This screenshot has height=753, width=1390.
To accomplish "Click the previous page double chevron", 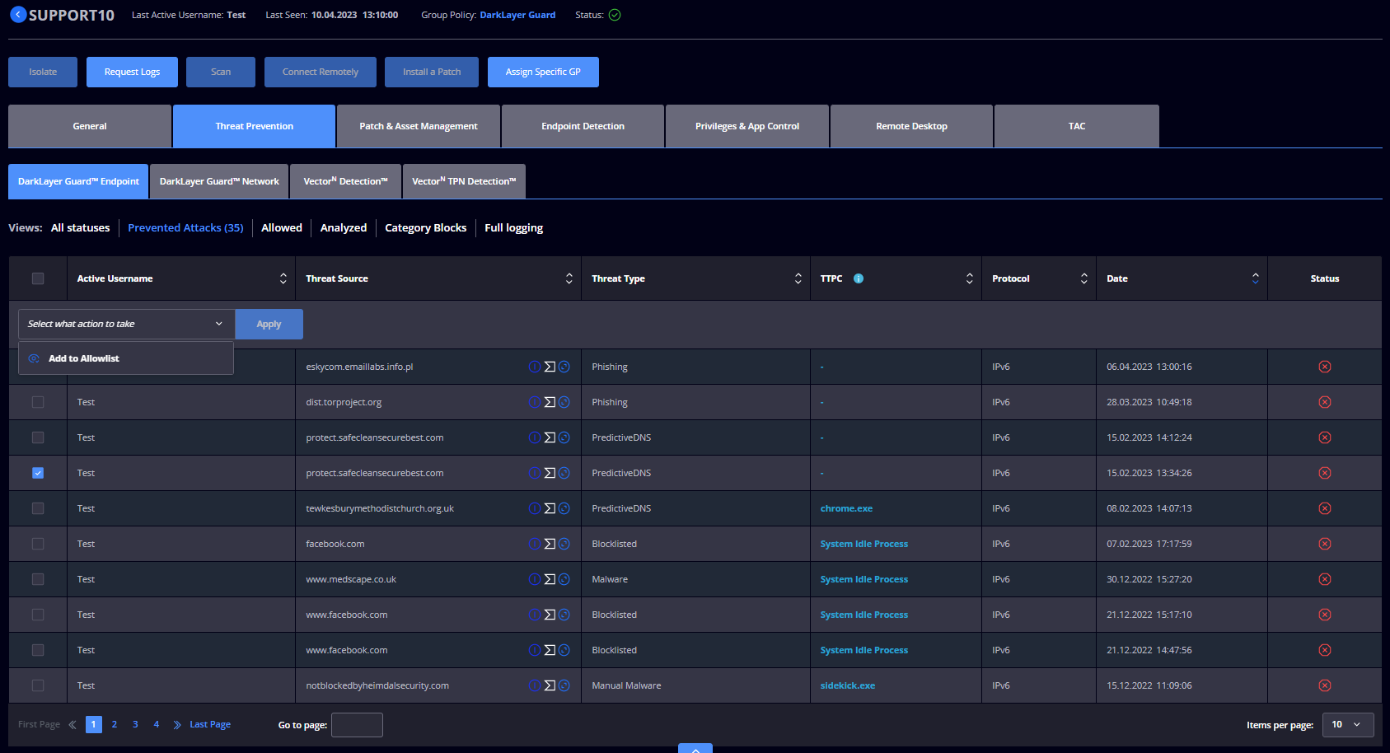I will tap(73, 725).
